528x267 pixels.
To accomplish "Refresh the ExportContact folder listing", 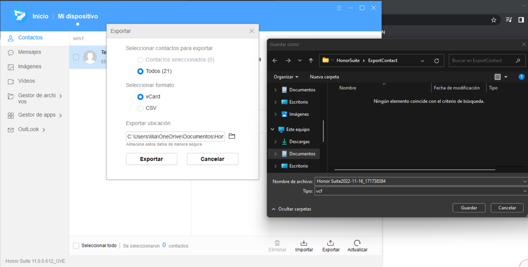I will (x=436, y=61).
